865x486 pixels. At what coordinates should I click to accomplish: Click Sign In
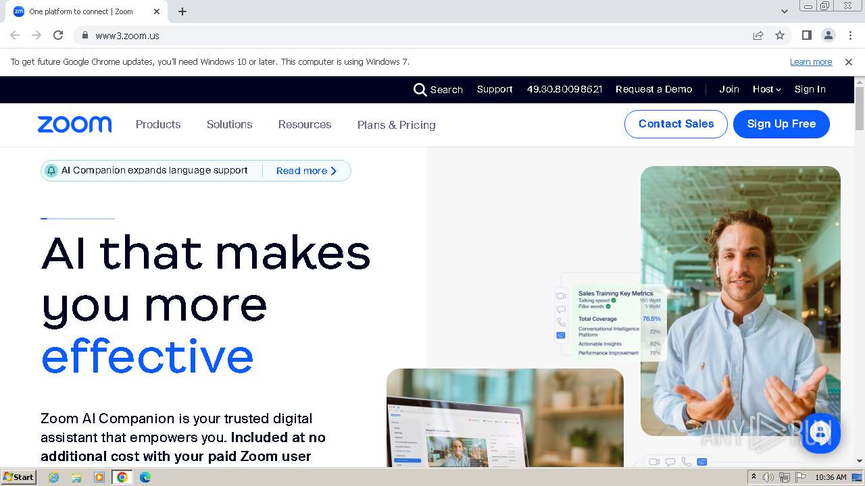tap(810, 89)
